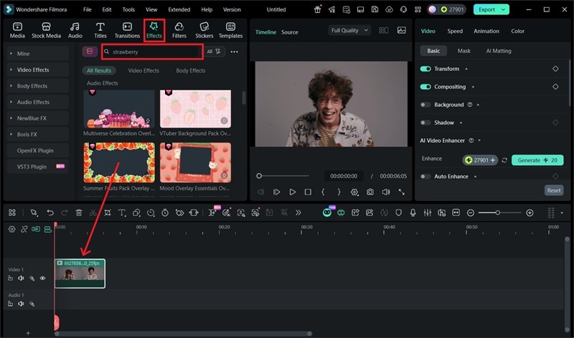
Task: Enable the Shadow switch
Action: click(425, 123)
